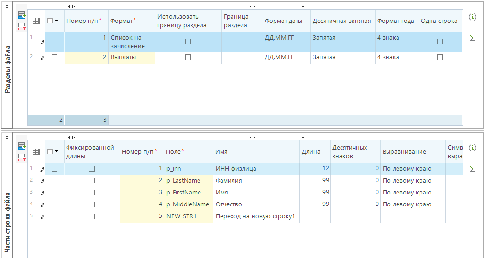Click delete row icon in Части строки файла
The image size is (486, 258).
click(x=22, y=157)
